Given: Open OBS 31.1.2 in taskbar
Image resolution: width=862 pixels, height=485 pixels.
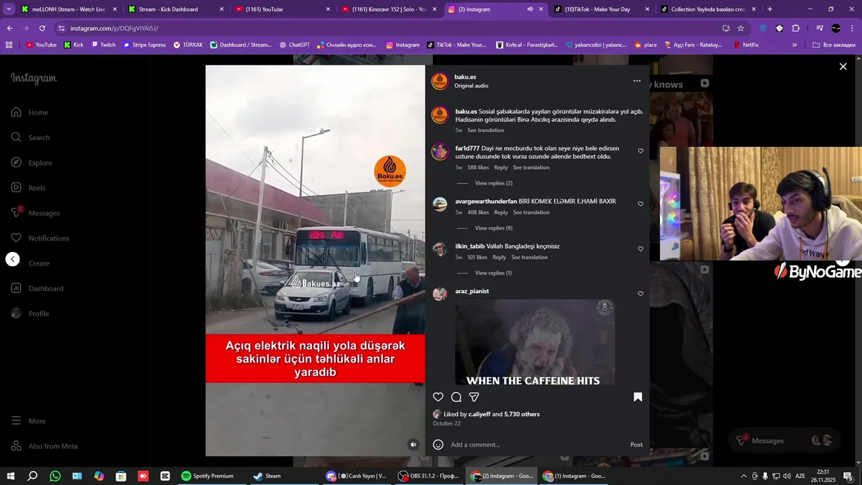Looking at the screenshot, I should tap(429, 476).
